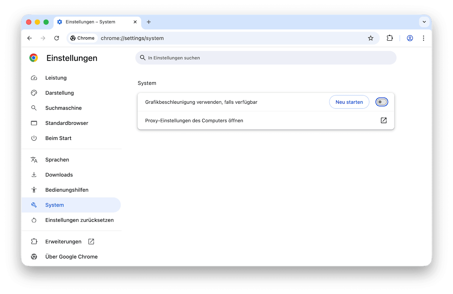Screen dimensions: 453x294
Task: Click the external link icon next to Proxy-Einstellungen
Action: (x=383, y=120)
